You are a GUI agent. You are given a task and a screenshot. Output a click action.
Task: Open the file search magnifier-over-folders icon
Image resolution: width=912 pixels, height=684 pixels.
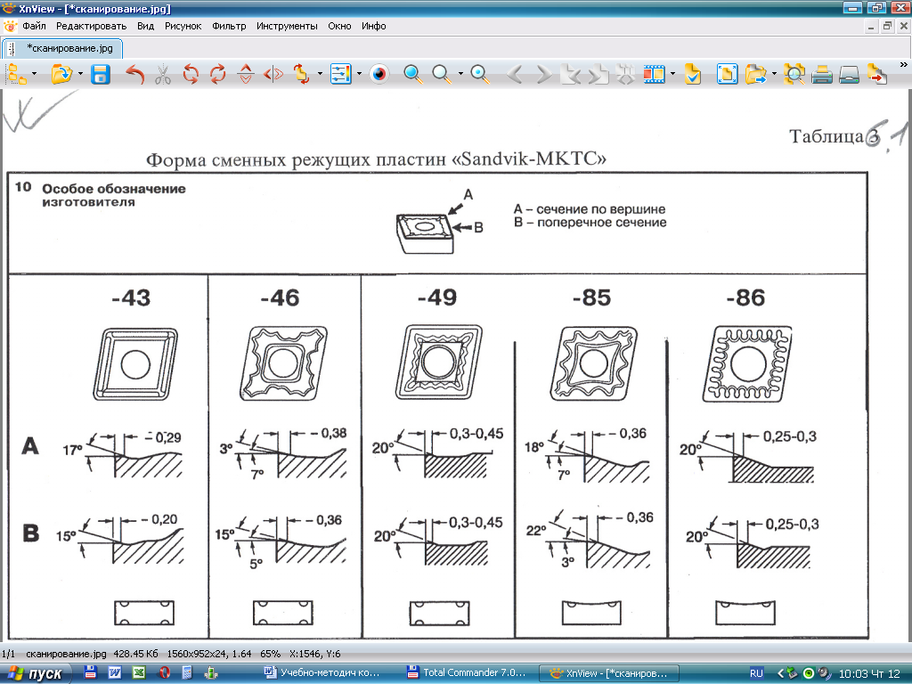point(794,75)
